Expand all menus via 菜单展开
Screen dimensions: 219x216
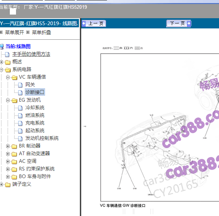pos(15,32)
